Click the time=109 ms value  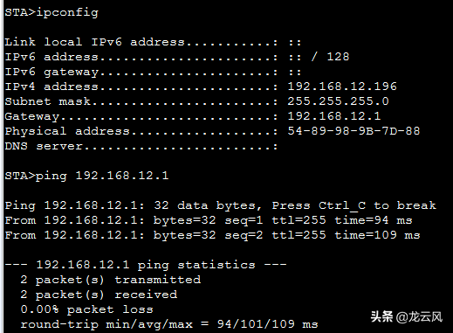point(377,235)
